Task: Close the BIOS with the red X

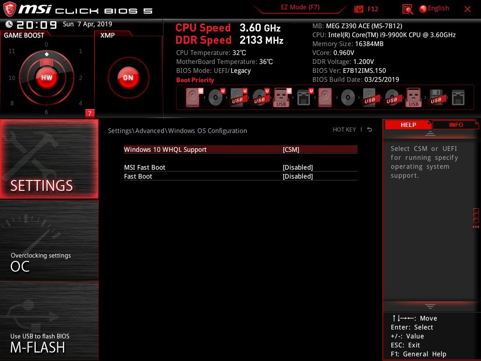Action: [x=467, y=9]
